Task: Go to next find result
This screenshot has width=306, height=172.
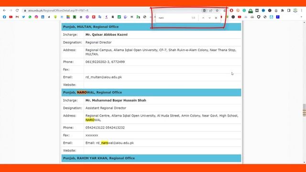Action: [209, 18]
